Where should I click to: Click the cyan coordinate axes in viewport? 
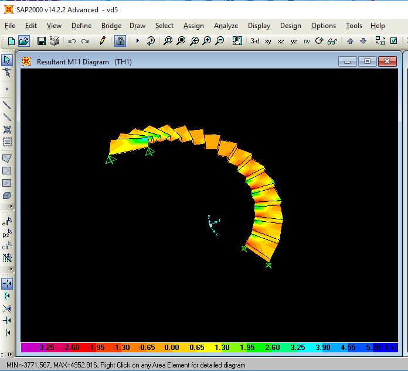(214, 225)
